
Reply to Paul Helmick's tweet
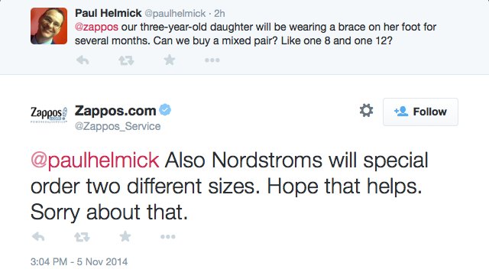[83, 60]
